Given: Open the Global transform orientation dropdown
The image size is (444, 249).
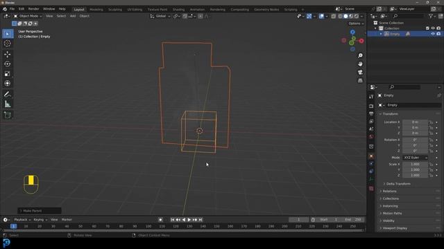Looking at the screenshot, I should click(160, 16).
